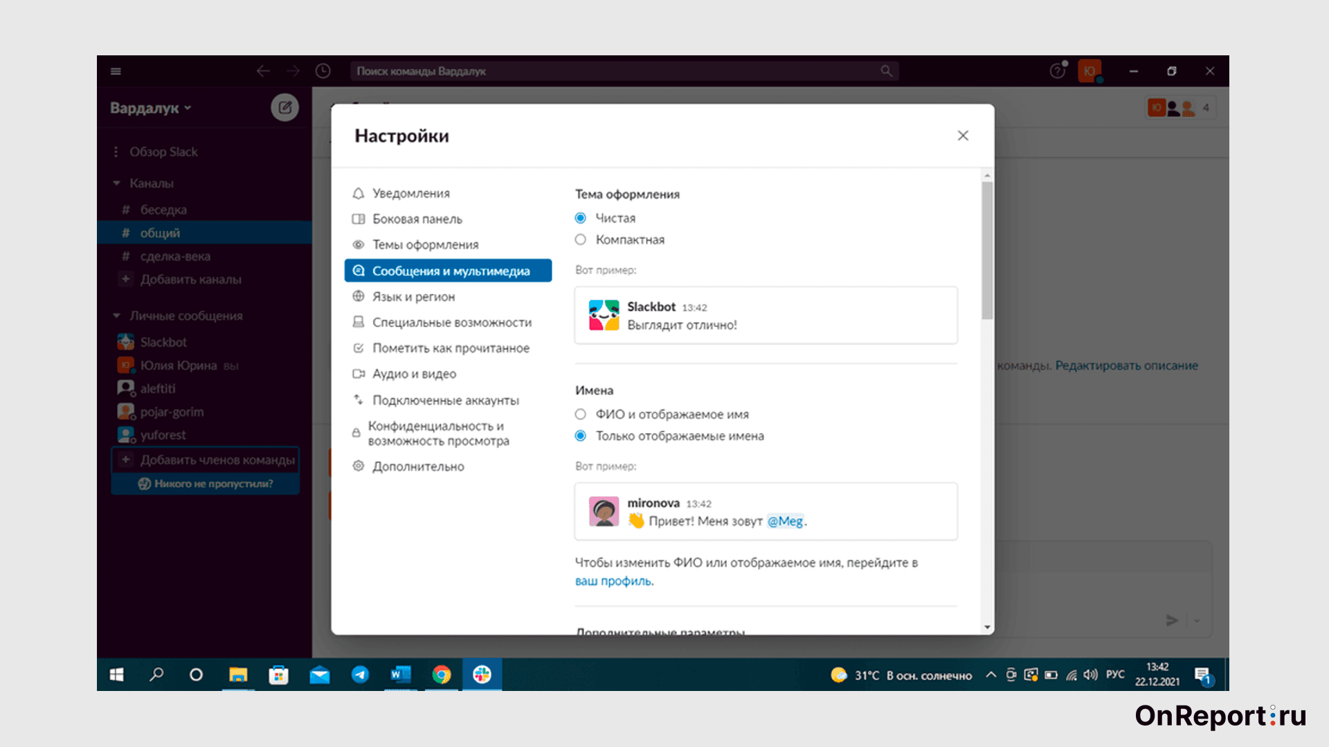1329x747 pixels.
Task: Collapse the Личные сообщения section
Action: (x=116, y=316)
